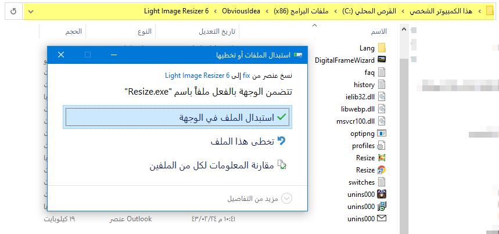Sort by the Type column header
This screenshot has width=499, height=234.
click(x=145, y=31)
